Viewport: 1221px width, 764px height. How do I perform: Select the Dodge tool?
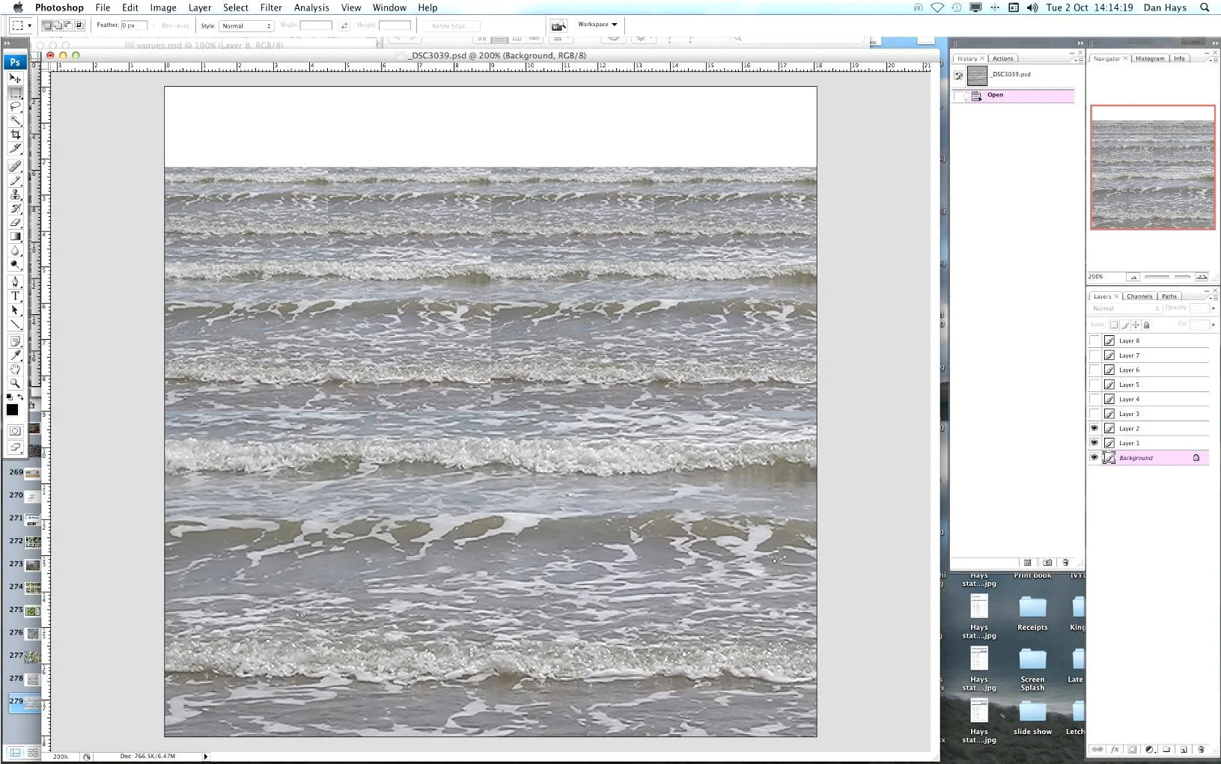click(15, 264)
